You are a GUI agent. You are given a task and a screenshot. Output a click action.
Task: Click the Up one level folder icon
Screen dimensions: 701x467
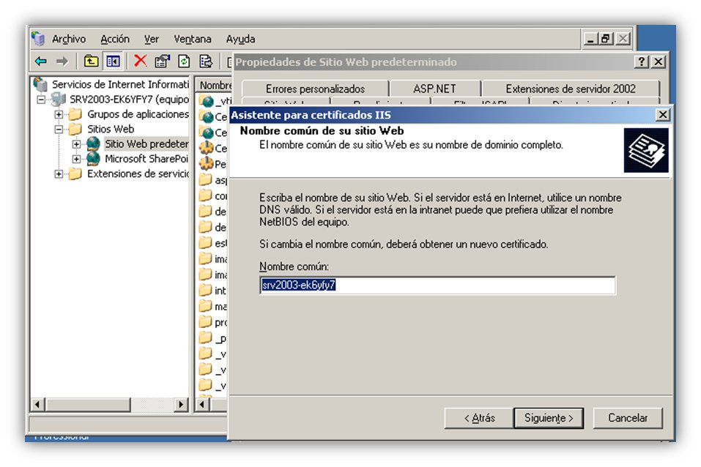point(92,61)
